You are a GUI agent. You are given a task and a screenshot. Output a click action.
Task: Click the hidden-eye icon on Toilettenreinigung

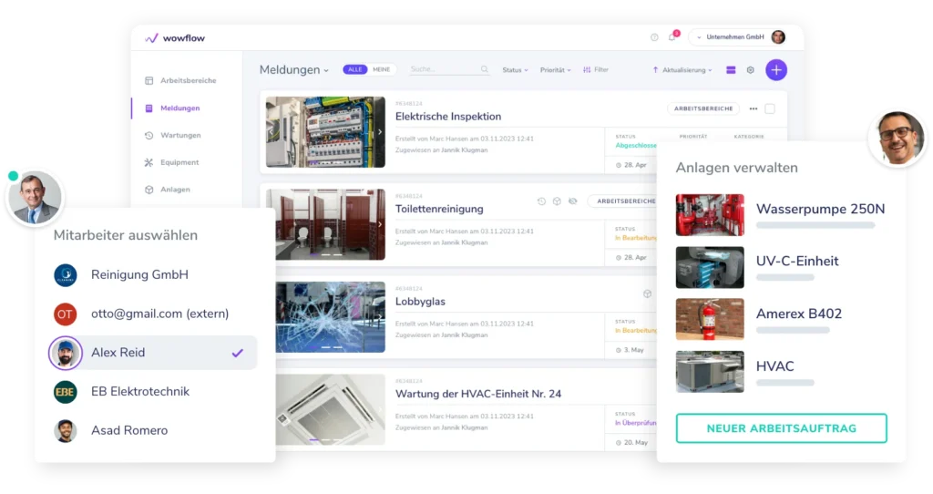(573, 201)
